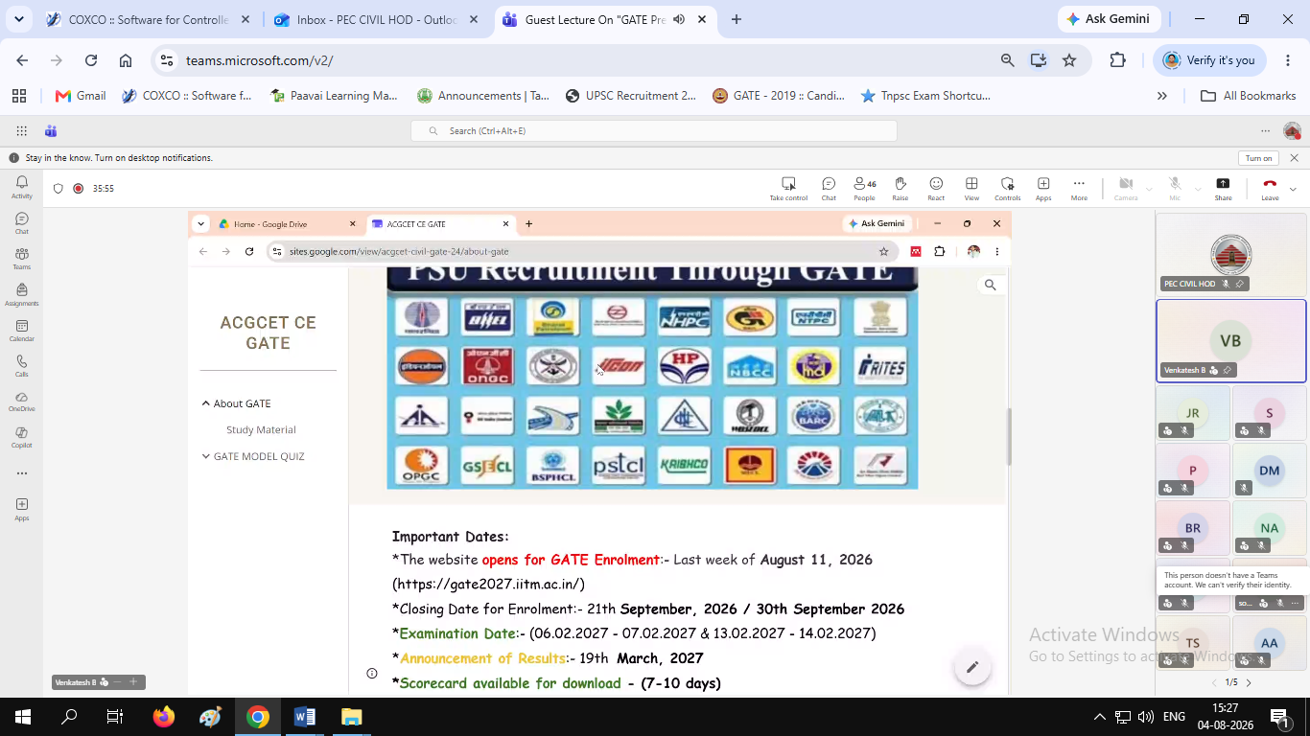
Task: Select the DM participant tile
Action: [x=1269, y=471]
